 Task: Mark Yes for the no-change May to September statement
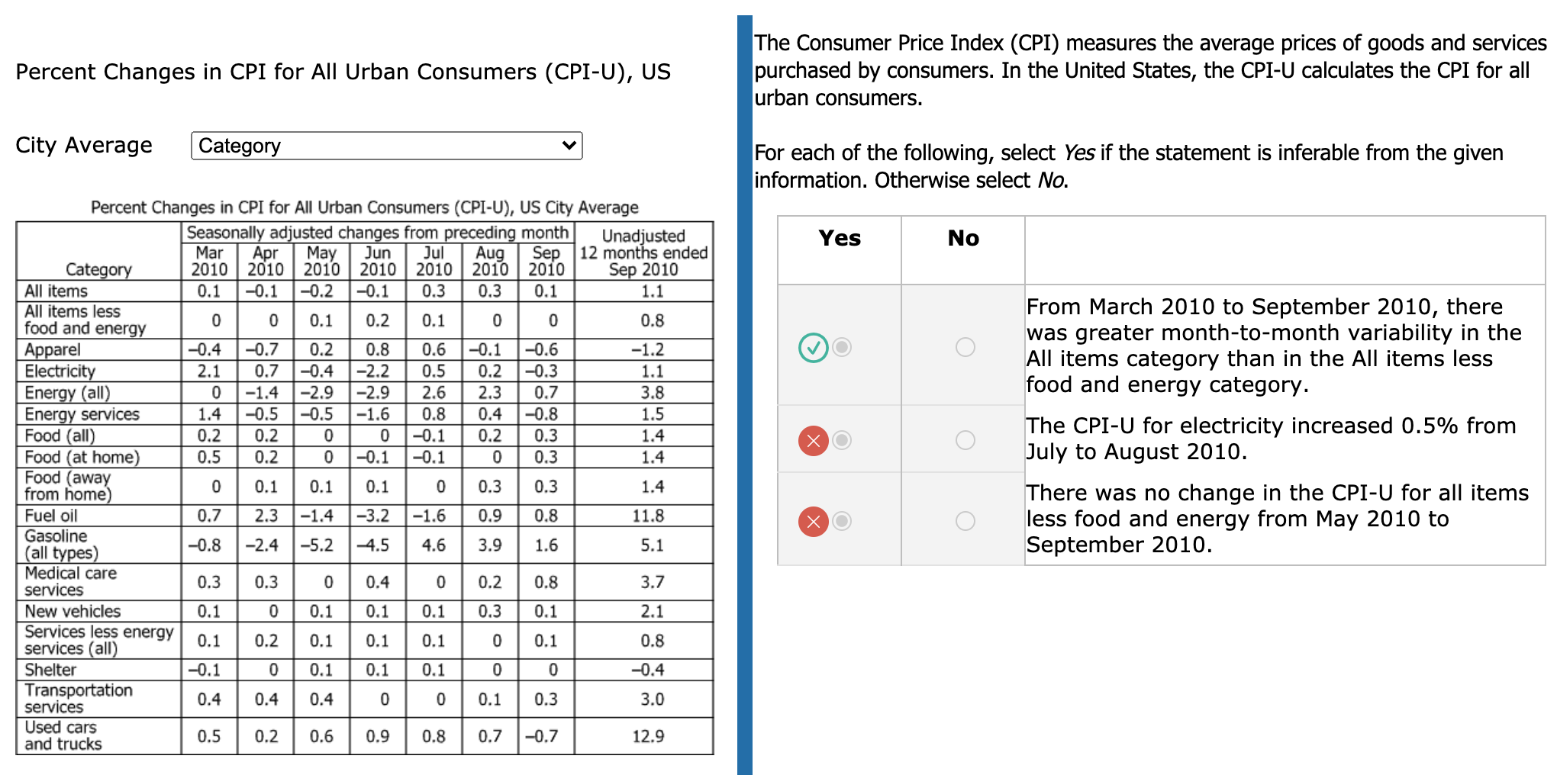point(842,522)
